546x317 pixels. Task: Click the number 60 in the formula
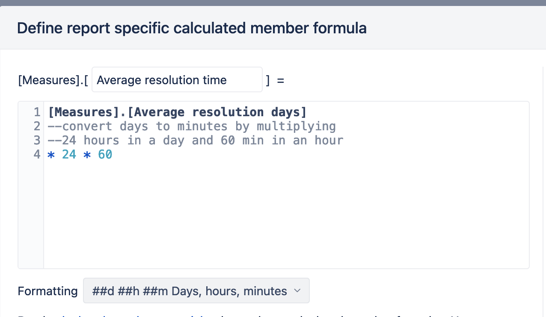105,155
